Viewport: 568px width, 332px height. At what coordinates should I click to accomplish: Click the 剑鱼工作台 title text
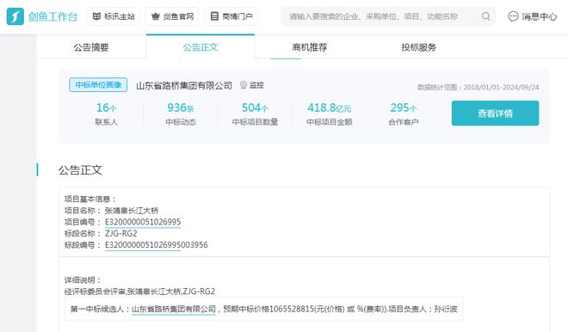tap(52, 16)
